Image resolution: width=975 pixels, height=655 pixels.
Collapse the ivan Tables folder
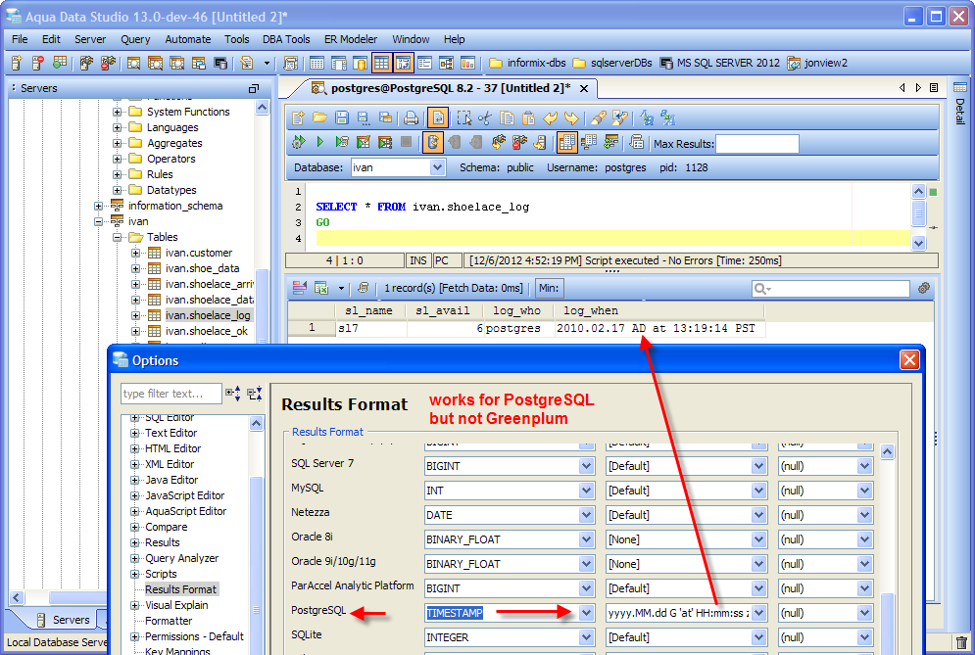(117, 237)
